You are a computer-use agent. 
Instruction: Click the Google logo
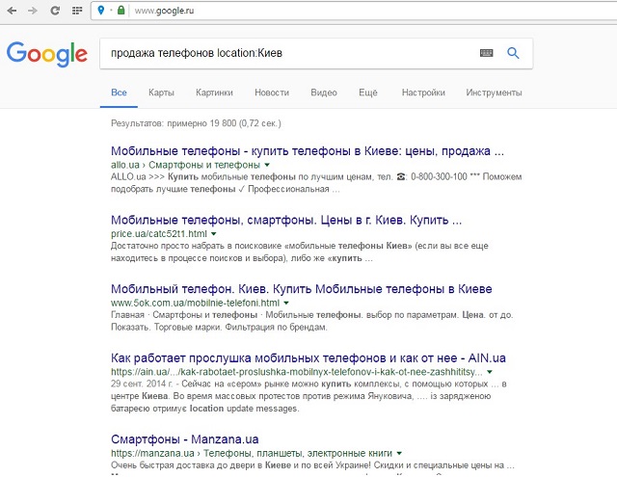click(47, 54)
